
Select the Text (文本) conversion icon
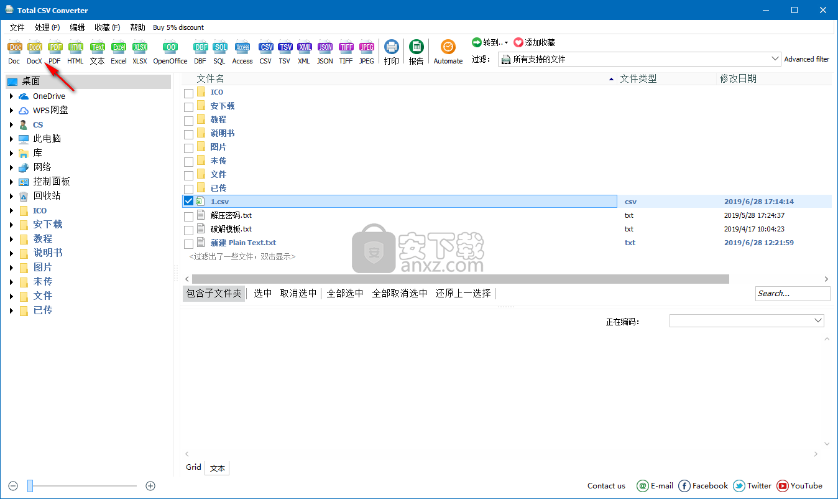point(97,47)
